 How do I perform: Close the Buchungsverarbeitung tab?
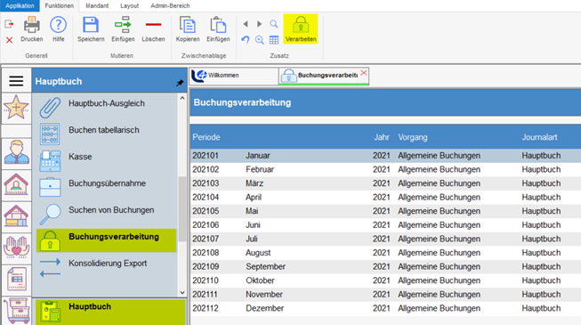[x=364, y=73]
